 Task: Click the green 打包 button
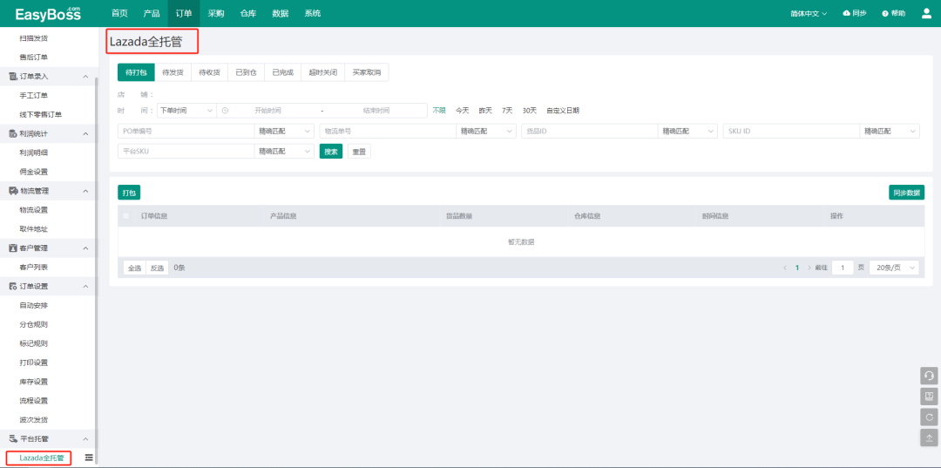(x=129, y=193)
